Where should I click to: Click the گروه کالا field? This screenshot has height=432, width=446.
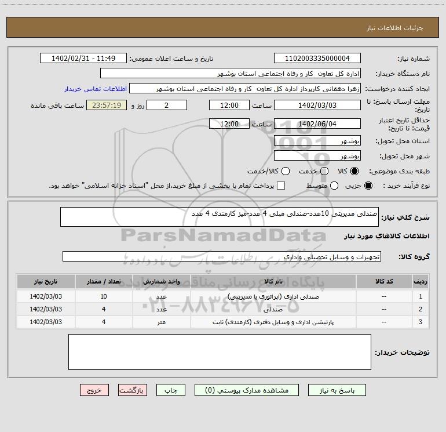222,256
